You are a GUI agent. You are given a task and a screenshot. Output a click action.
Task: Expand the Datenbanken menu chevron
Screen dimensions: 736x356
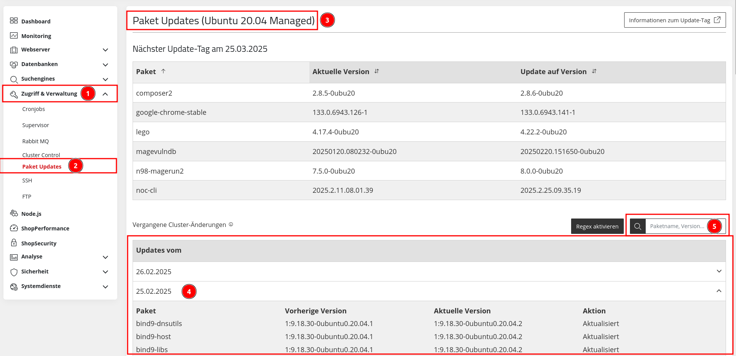[105, 65]
